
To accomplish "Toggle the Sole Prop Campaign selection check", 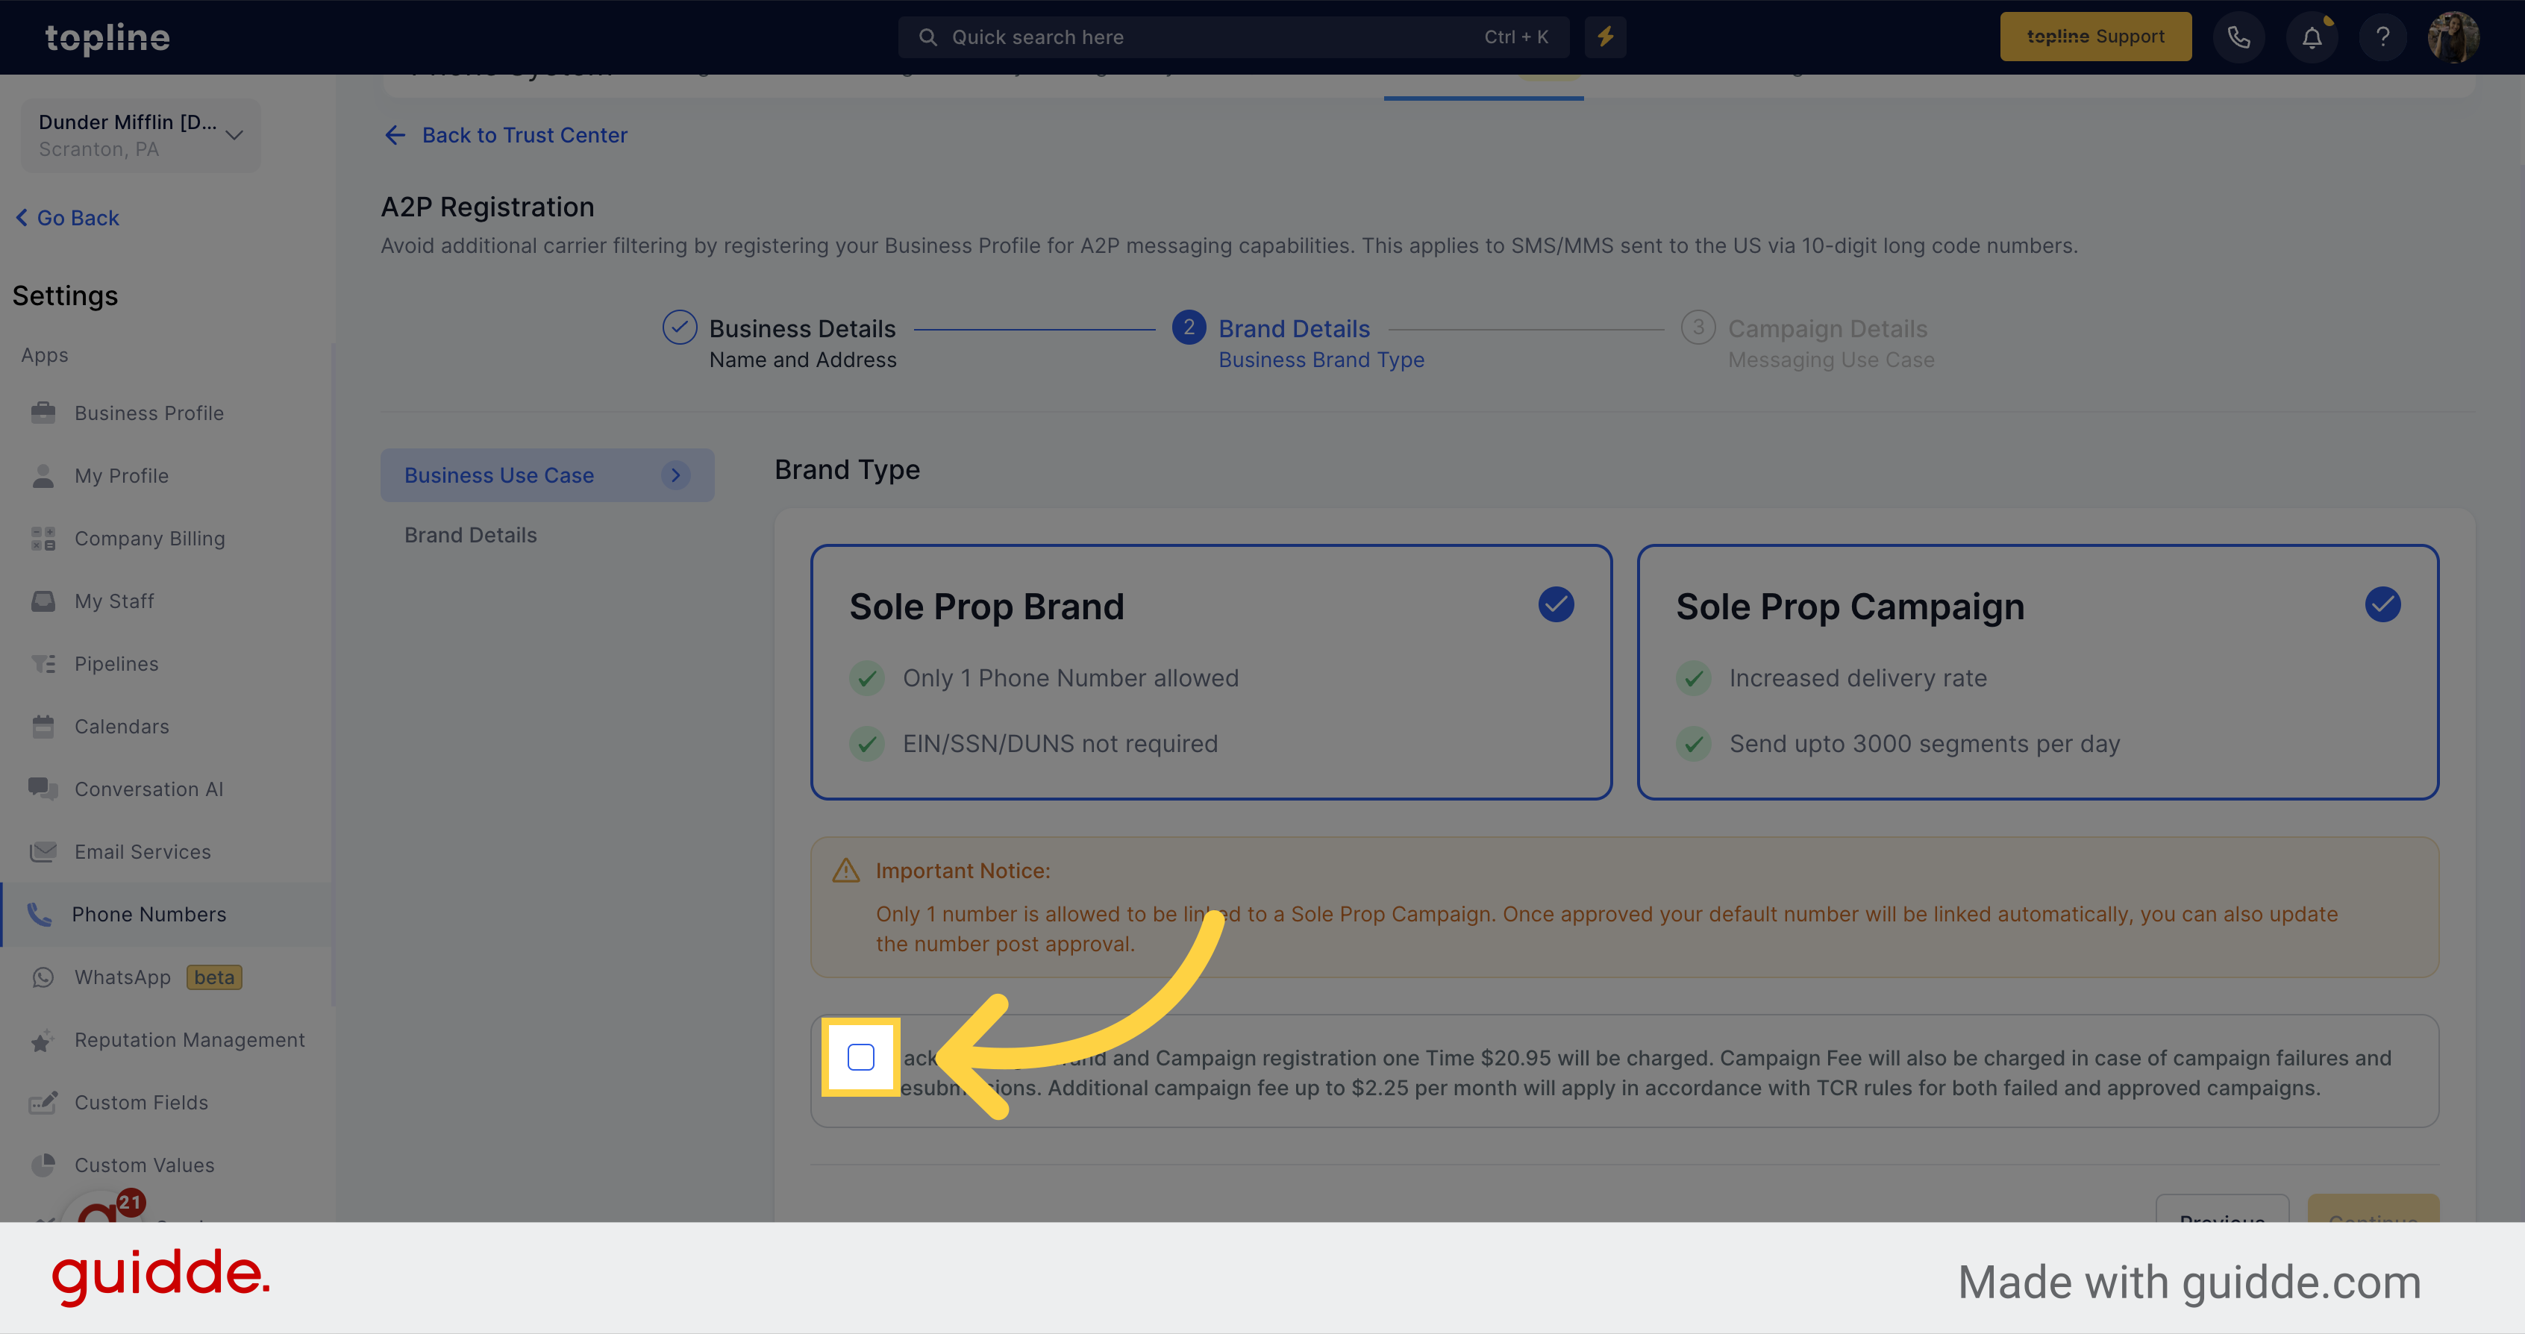I will point(2383,605).
